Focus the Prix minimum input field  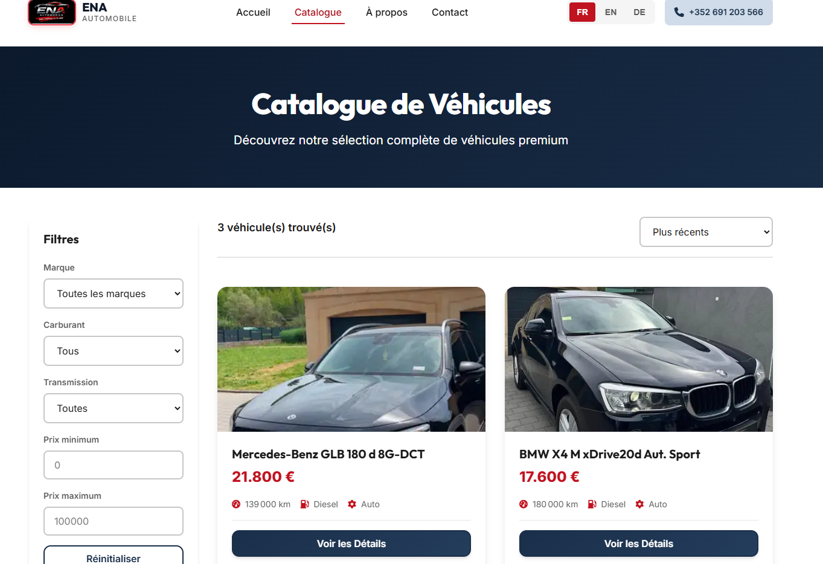click(114, 465)
